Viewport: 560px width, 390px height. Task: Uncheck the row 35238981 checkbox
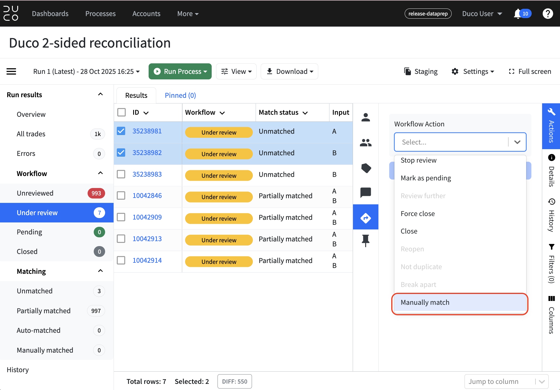tap(121, 131)
